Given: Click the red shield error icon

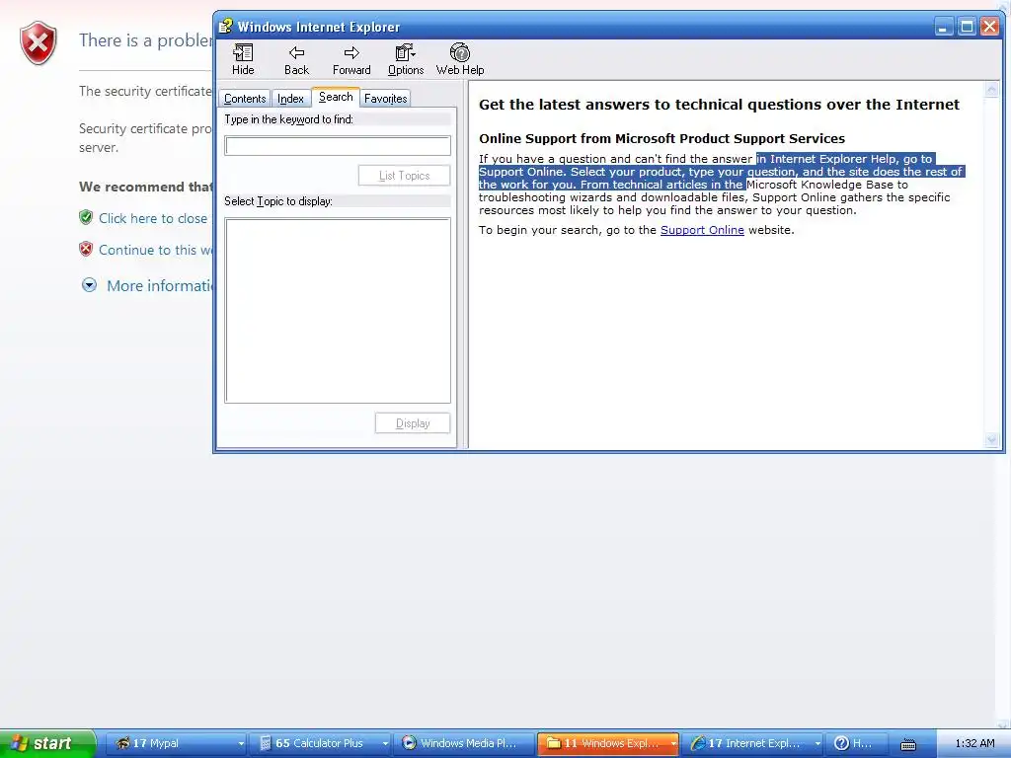Looking at the screenshot, I should tap(39, 43).
